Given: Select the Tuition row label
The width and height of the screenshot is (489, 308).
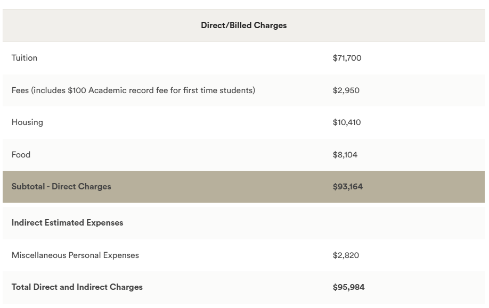Looking at the screenshot, I should click(x=25, y=58).
